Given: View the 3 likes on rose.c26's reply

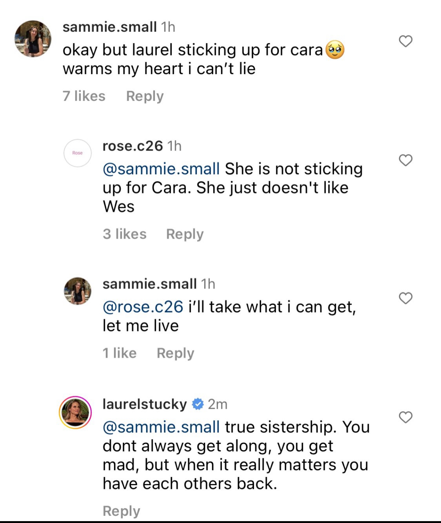Looking at the screenshot, I should [125, 234].
